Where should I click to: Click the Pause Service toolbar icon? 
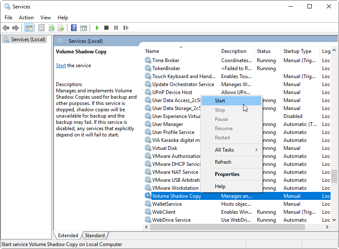coord(116,28)
